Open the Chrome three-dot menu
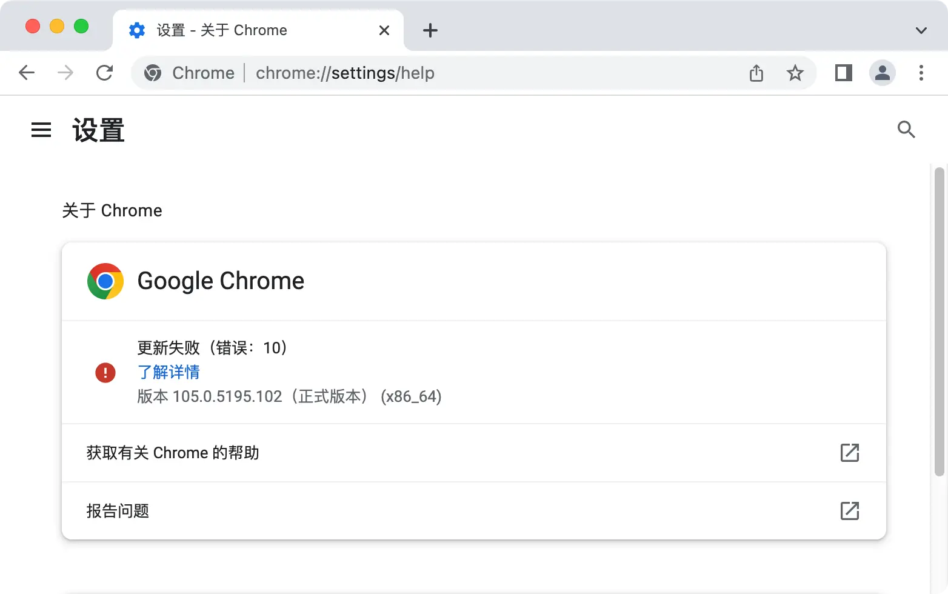 [921, 73]
